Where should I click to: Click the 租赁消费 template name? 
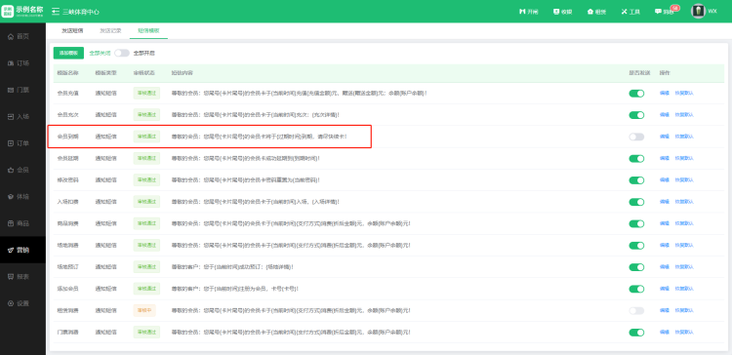click(x=67, y=310)
